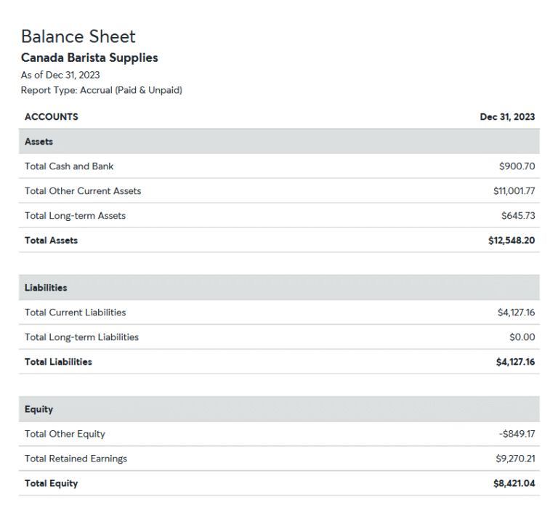This screenshot has width=558, height=516.
Task: Click the Total Long-term Assets label
Action: pyautogui.click(x=75, y=216)
